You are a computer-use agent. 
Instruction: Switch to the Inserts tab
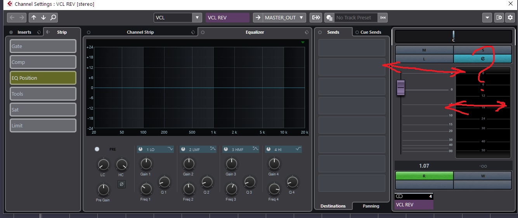pyautogui.click(x=24, y=32)
